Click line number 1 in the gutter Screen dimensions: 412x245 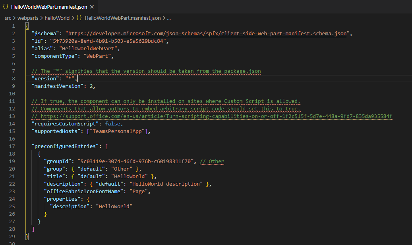coord(13,26)
